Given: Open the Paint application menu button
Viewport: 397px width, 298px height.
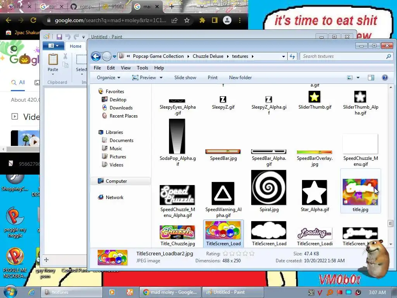Looking at the screenshot, I should [x=54, y=46].
